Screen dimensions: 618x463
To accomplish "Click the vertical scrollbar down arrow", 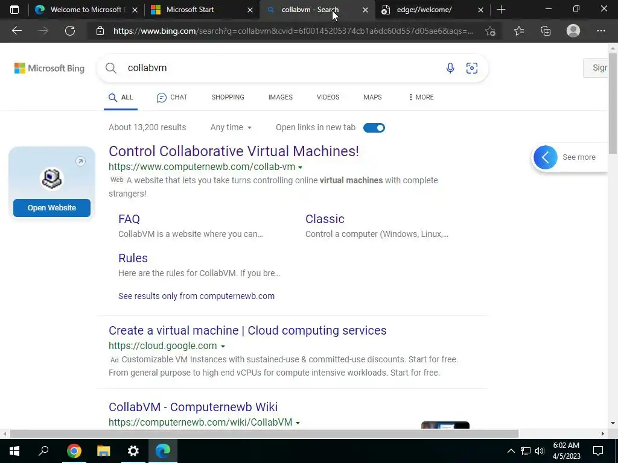I will (x=613, y=424).
